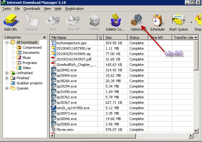Viewport: 202px width, 142px height.
Task: Select the GiveAndRich_Chapter_ PDF file
Action: tap(76, 65)
